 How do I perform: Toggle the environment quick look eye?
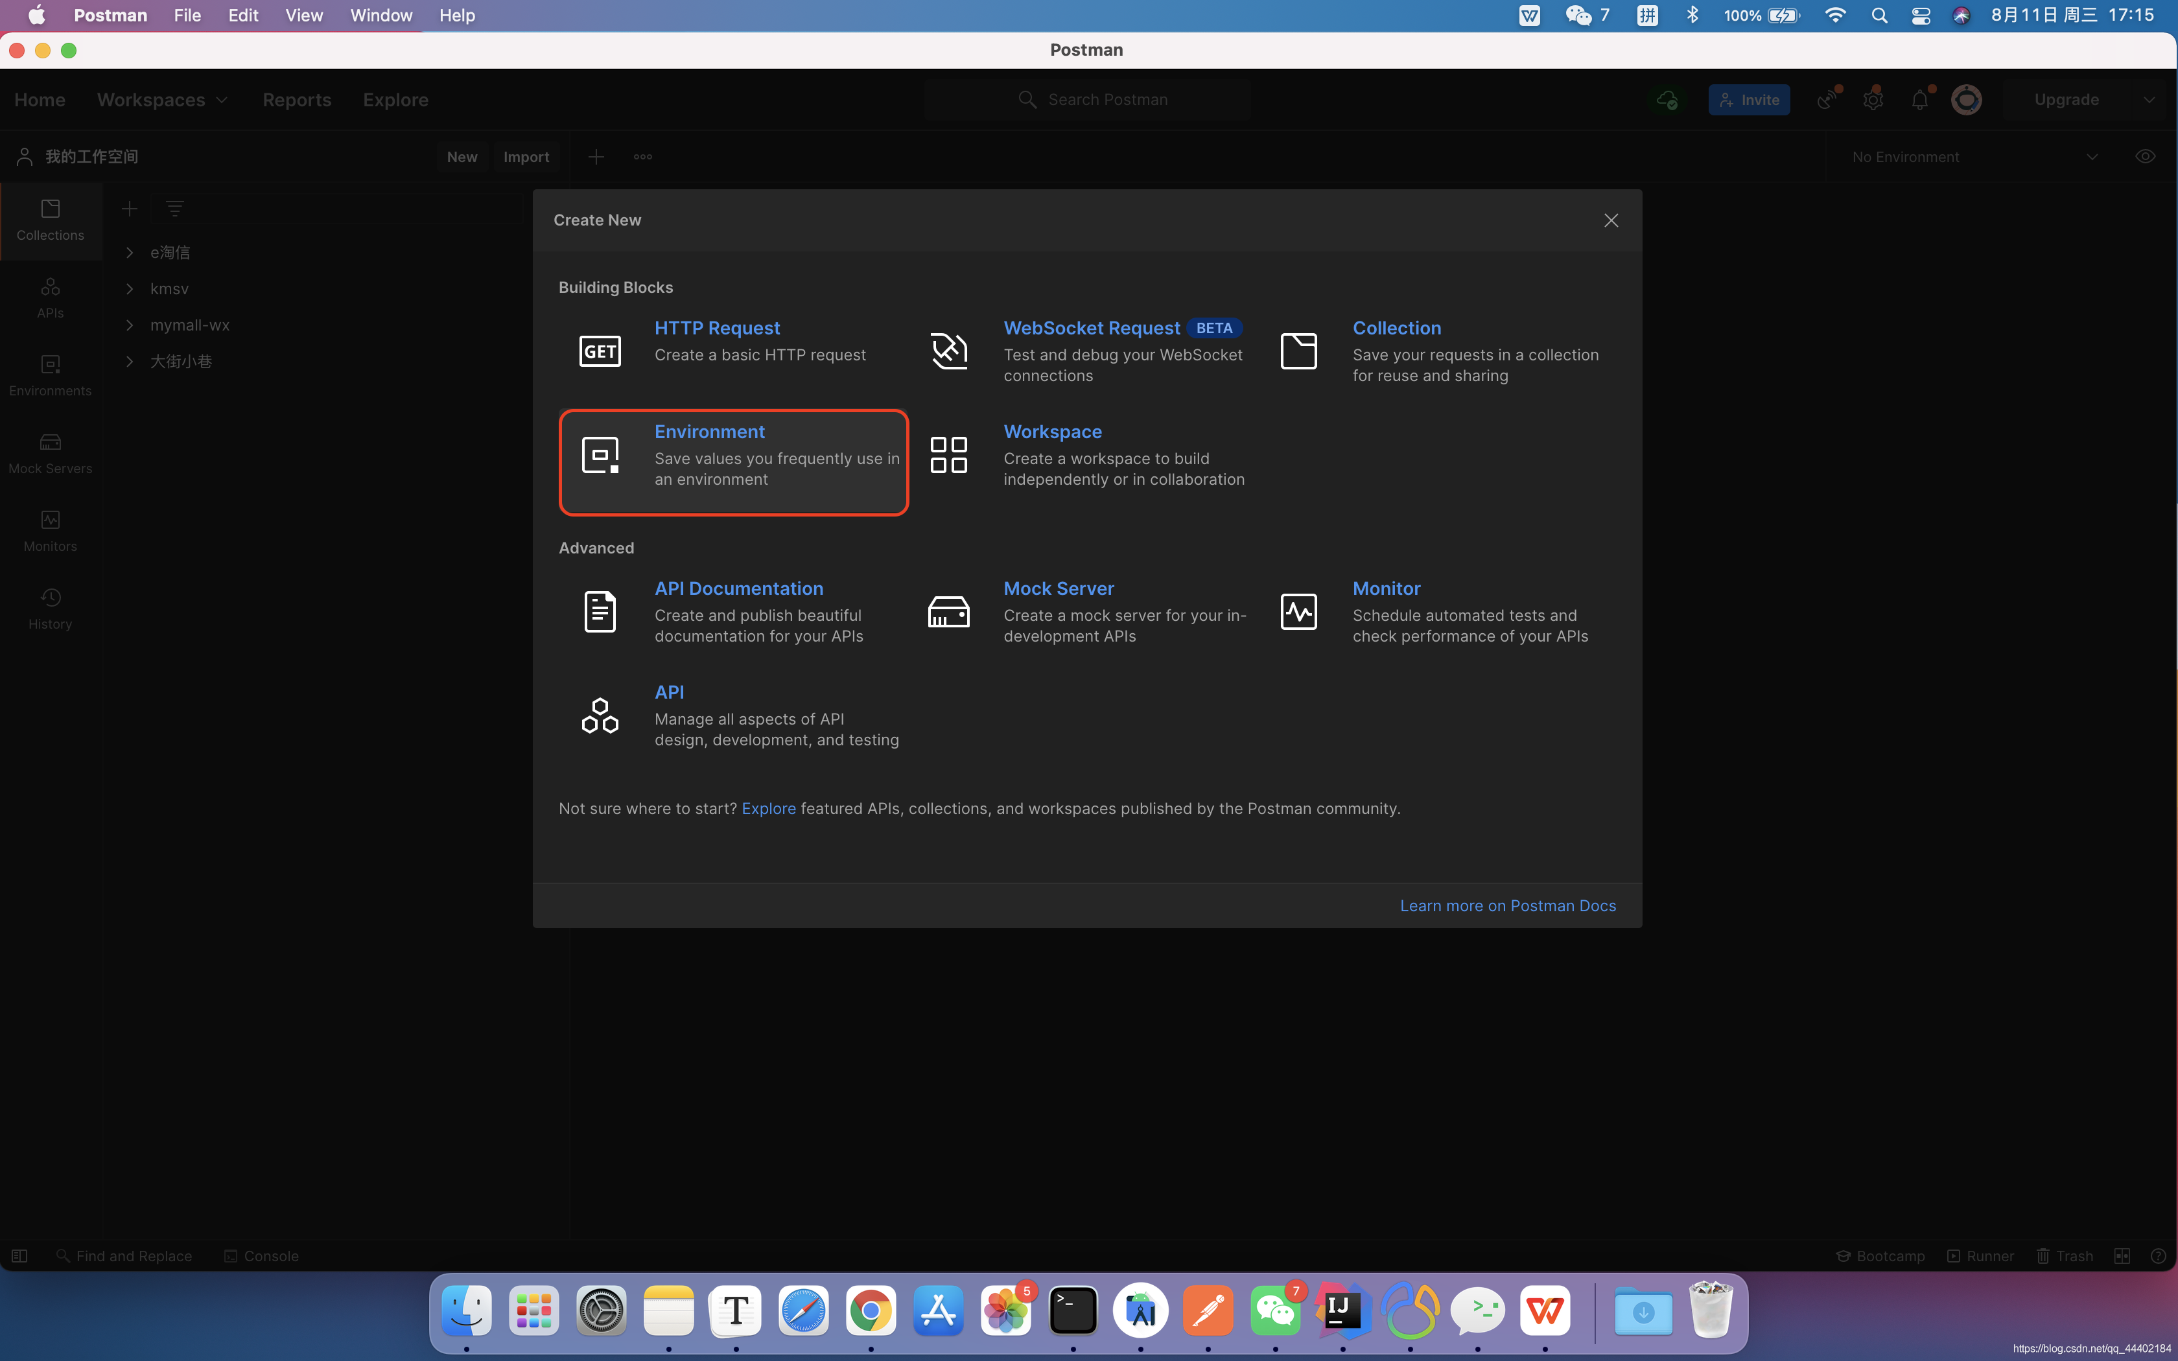(2145, 157)
